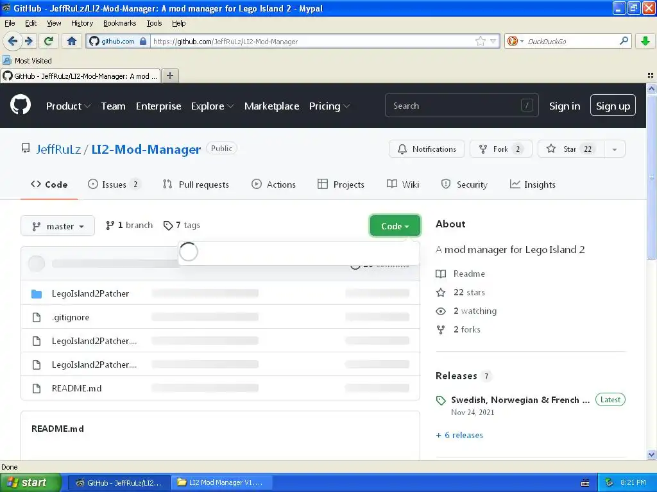Click the GitHub octocat logo
This screenshot has height=492, width=657.
tap(20, 105)
